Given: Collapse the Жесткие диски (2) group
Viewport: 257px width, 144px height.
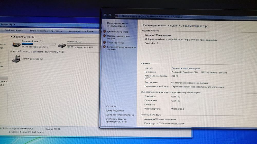Looking at the screenshot, I should click(11, 37).
